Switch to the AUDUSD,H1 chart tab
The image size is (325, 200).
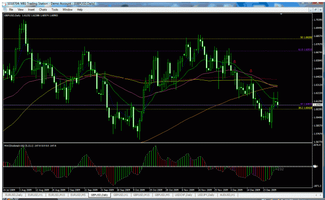tap(227, 195)
